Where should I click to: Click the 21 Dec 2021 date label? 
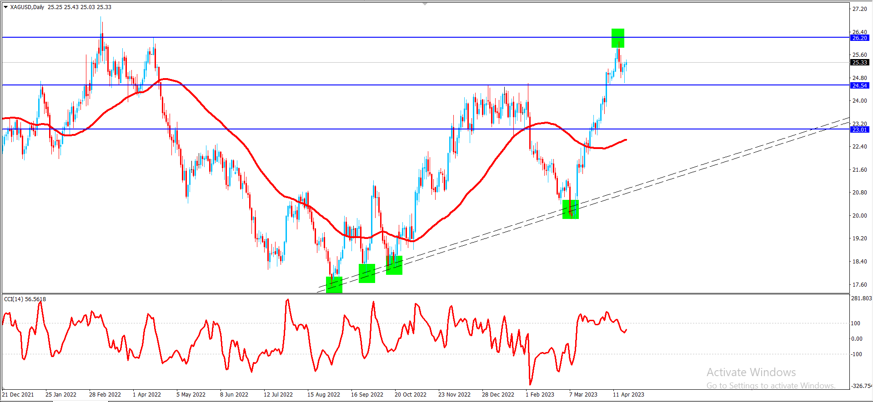point(18,395)
